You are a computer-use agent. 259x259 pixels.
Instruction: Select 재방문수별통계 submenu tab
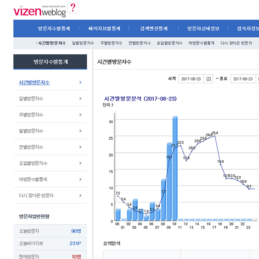pos(202,43)
